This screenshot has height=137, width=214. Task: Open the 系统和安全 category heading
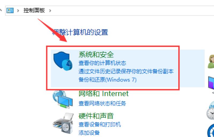[x=96, y=55]
